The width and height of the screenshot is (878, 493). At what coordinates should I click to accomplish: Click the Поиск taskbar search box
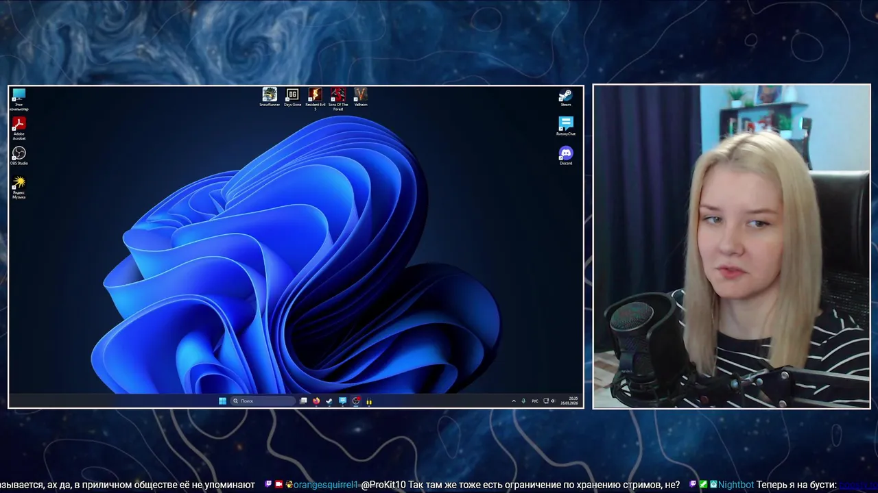(x=263, y=401)
